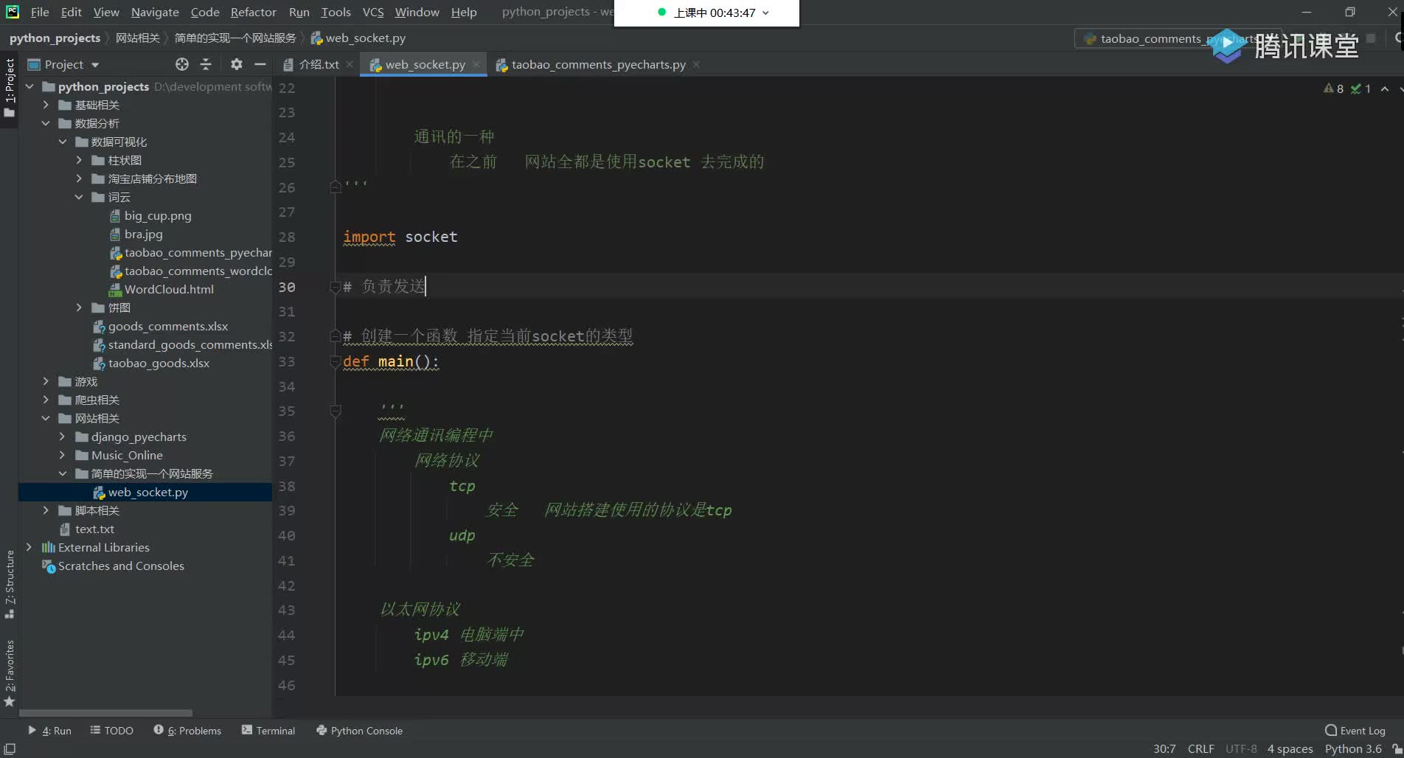Expand the 柱状图 folder

click(x=79, y=160)
